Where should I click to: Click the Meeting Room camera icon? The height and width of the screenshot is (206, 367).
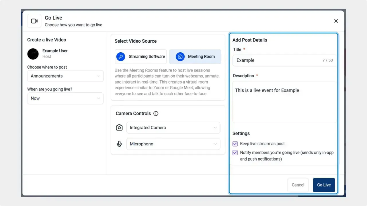click(x=180, y=57)
